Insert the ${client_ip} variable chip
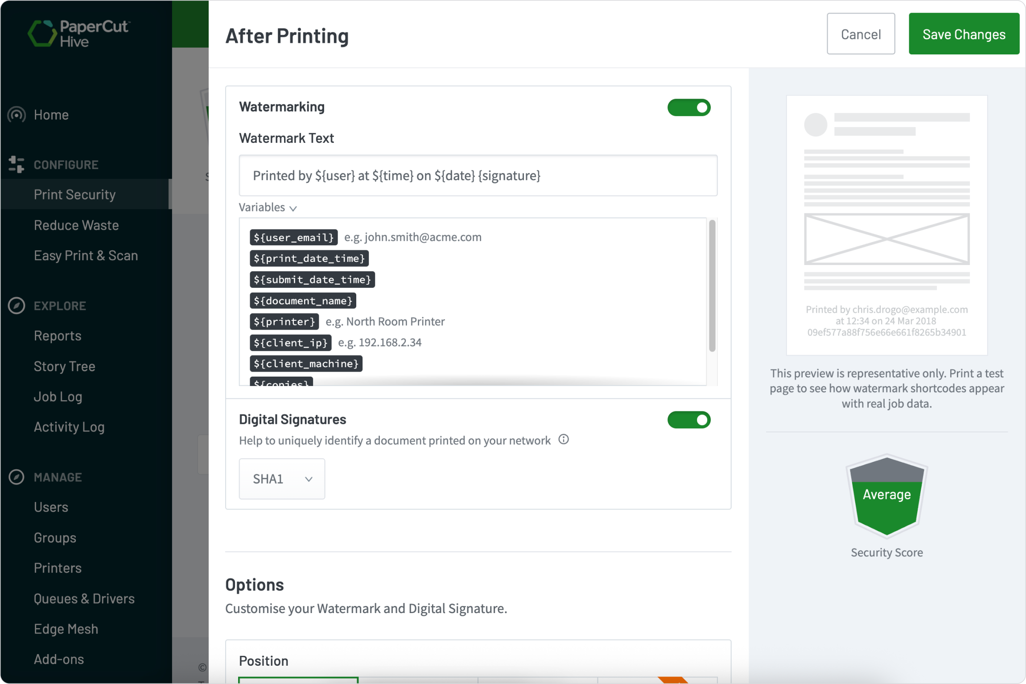1026x684 pixels. 290,343
